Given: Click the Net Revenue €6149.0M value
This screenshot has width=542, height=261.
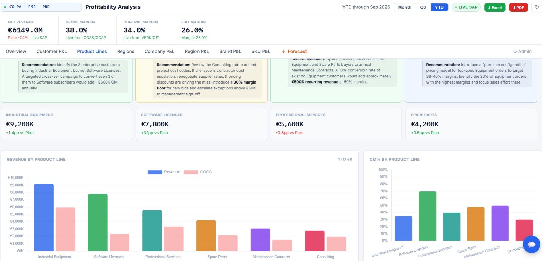Looking at the screenshot, I should (x=25, y=30).
